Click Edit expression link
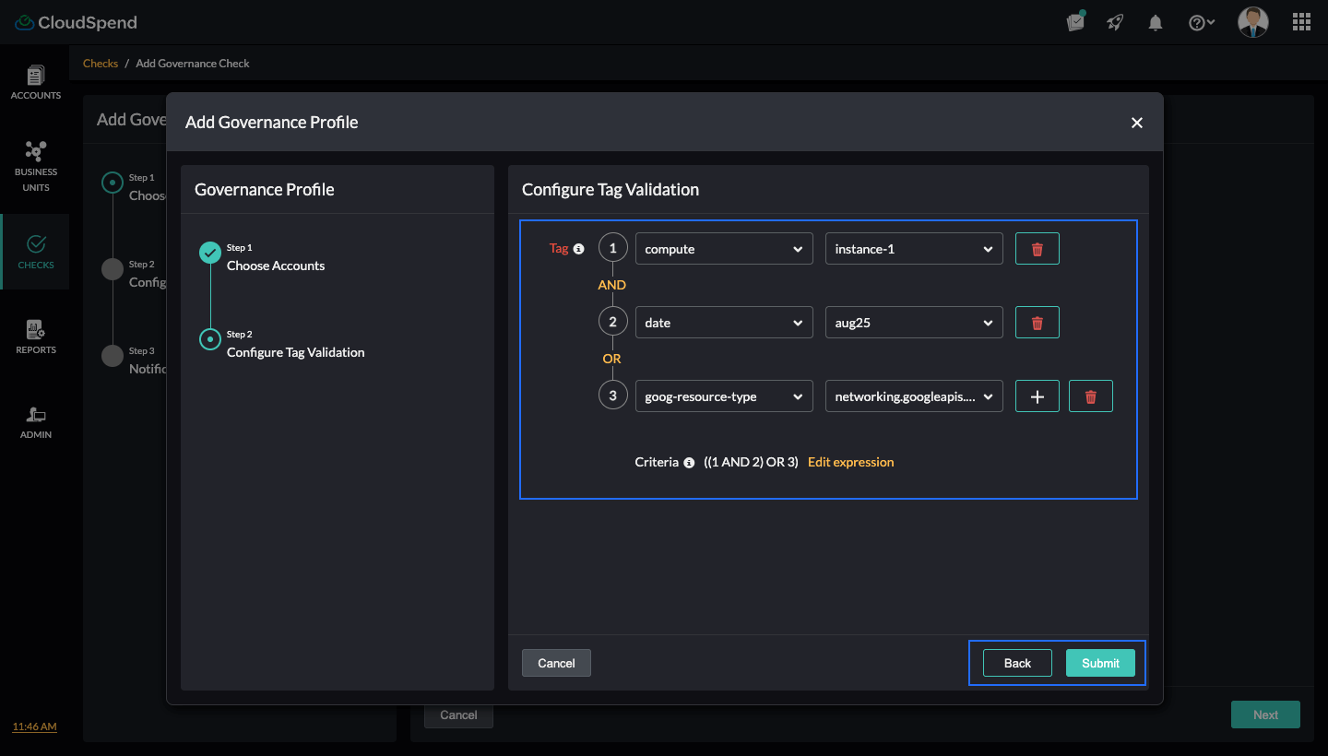The width and height of the screenshot is (1328, 756). pyautogui.click(x=850, y=462)
